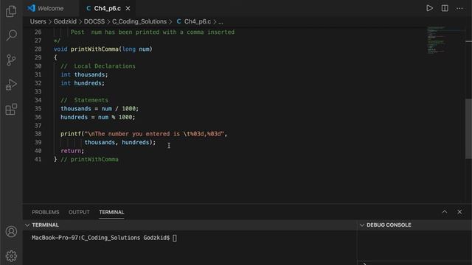Close the Ch4_p6.c tab

(x=128, y=8)
